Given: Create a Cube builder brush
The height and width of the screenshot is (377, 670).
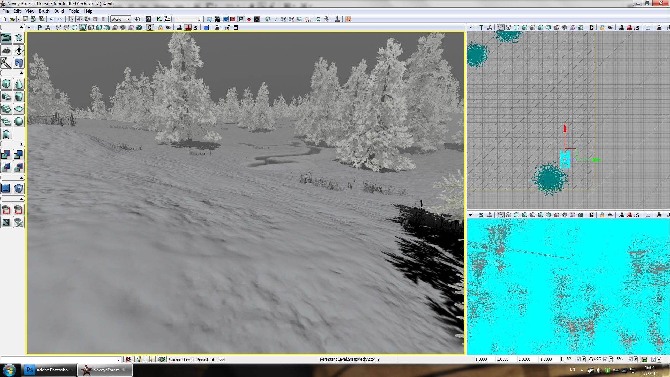Looking at the screenshot, I should tap(6, 84).
